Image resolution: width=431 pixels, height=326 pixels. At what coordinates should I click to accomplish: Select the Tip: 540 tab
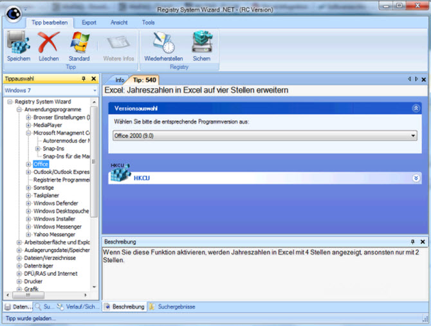tap(144, 80)
